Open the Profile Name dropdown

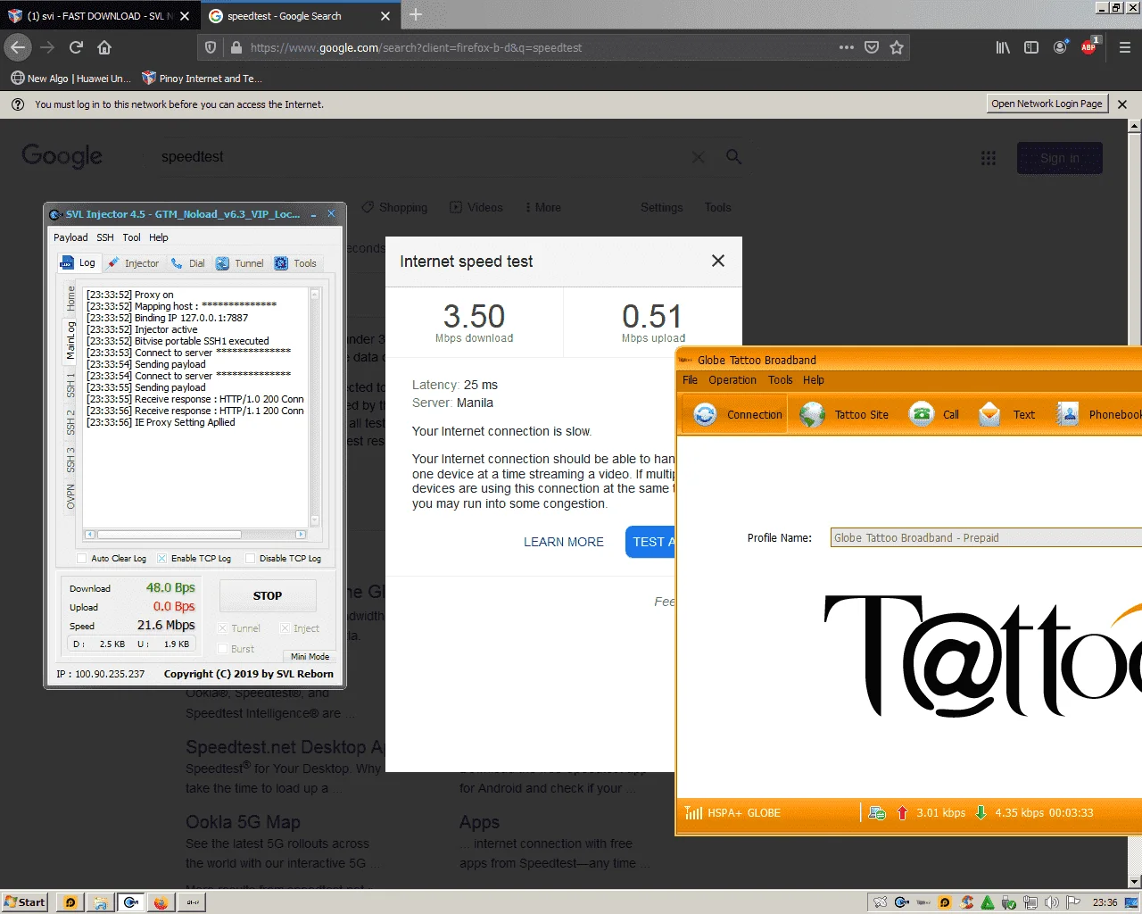click(x=986, y=537)
